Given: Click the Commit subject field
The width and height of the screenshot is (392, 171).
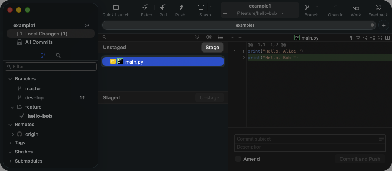Looking at the screenshot, I should pos(306,139).
